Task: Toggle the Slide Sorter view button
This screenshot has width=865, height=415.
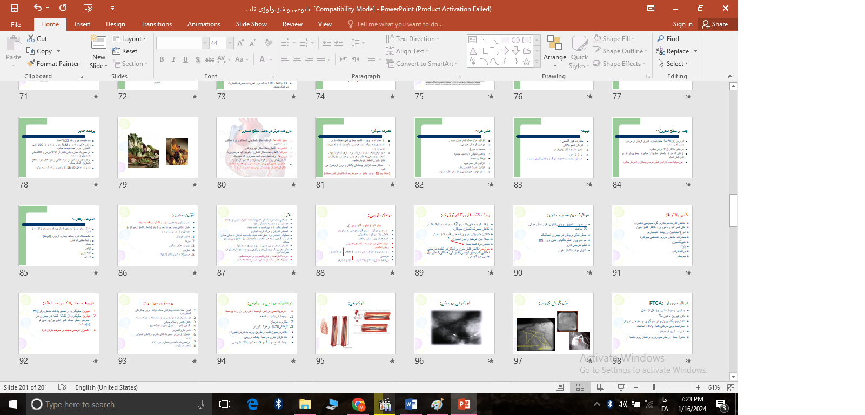Action: 580,387
